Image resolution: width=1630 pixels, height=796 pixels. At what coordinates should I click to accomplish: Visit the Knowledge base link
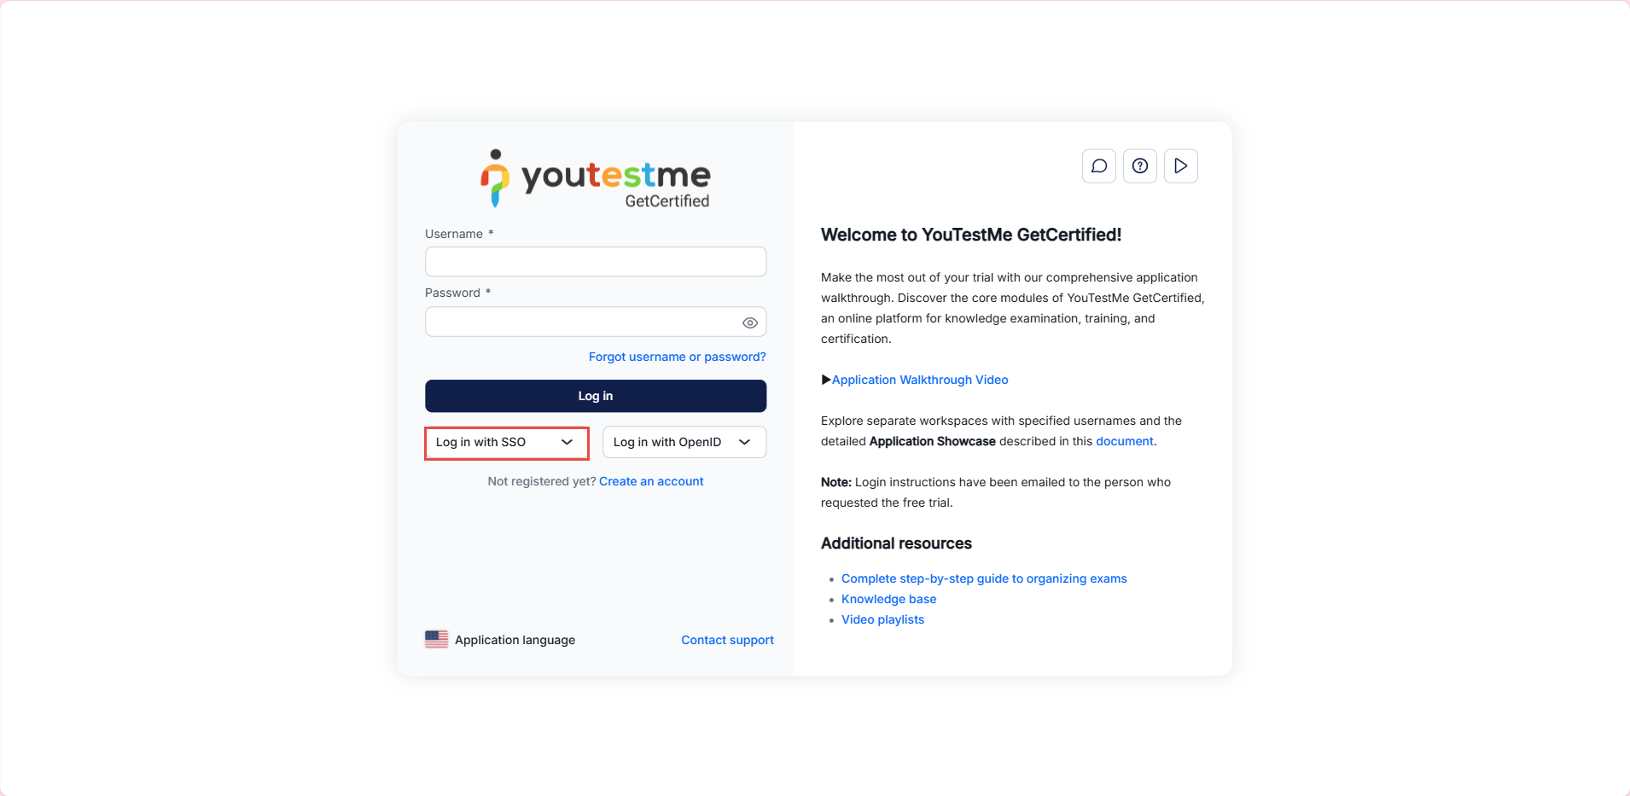[888, 599]
